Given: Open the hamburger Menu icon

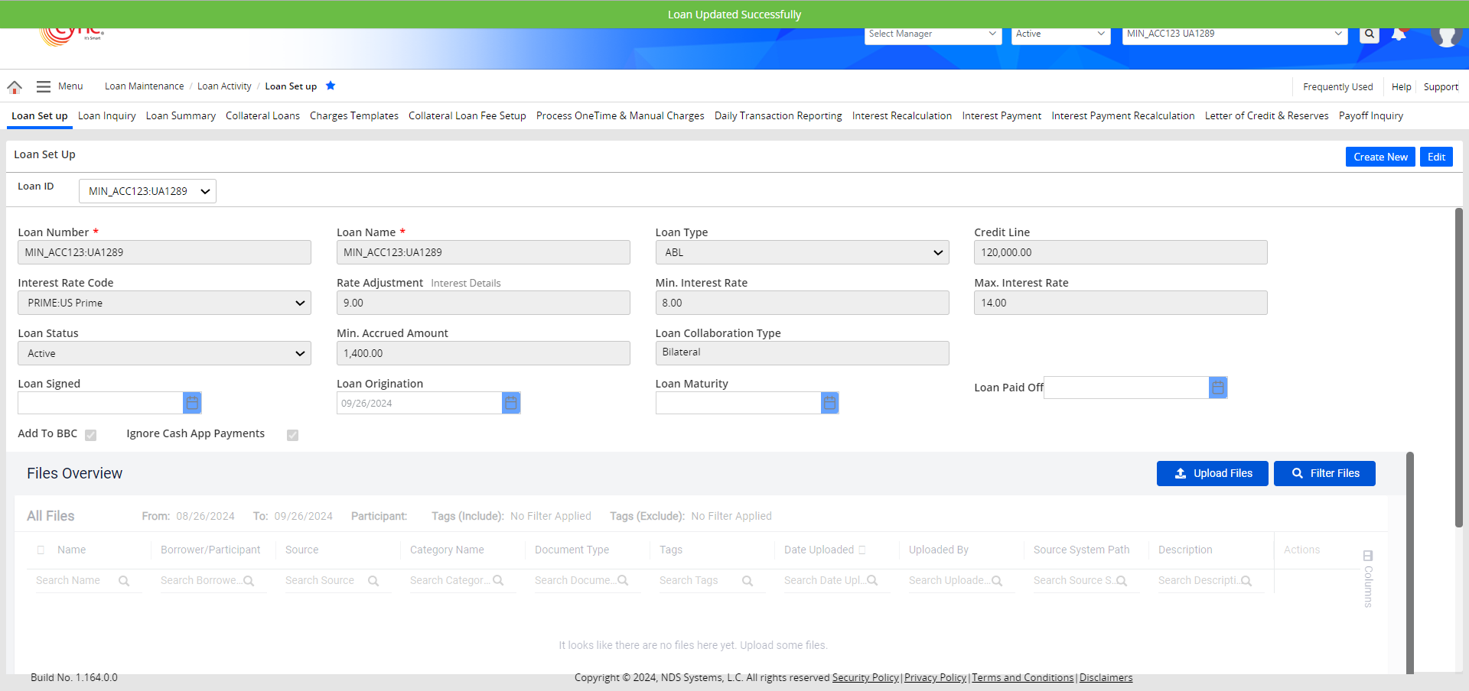Looking at the screenshot, I should pos(44,87).
